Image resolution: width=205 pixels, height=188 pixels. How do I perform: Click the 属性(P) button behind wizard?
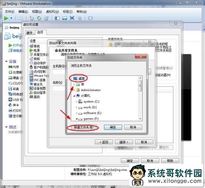click(x=164, y=147)
